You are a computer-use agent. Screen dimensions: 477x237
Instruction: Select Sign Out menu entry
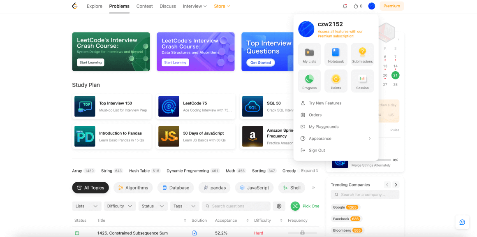click(317, 151)
